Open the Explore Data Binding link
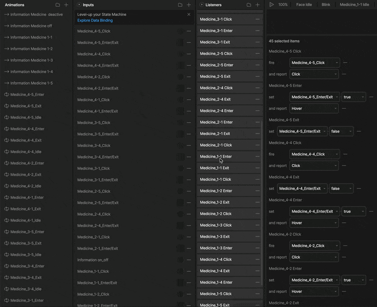 (95, 21)
